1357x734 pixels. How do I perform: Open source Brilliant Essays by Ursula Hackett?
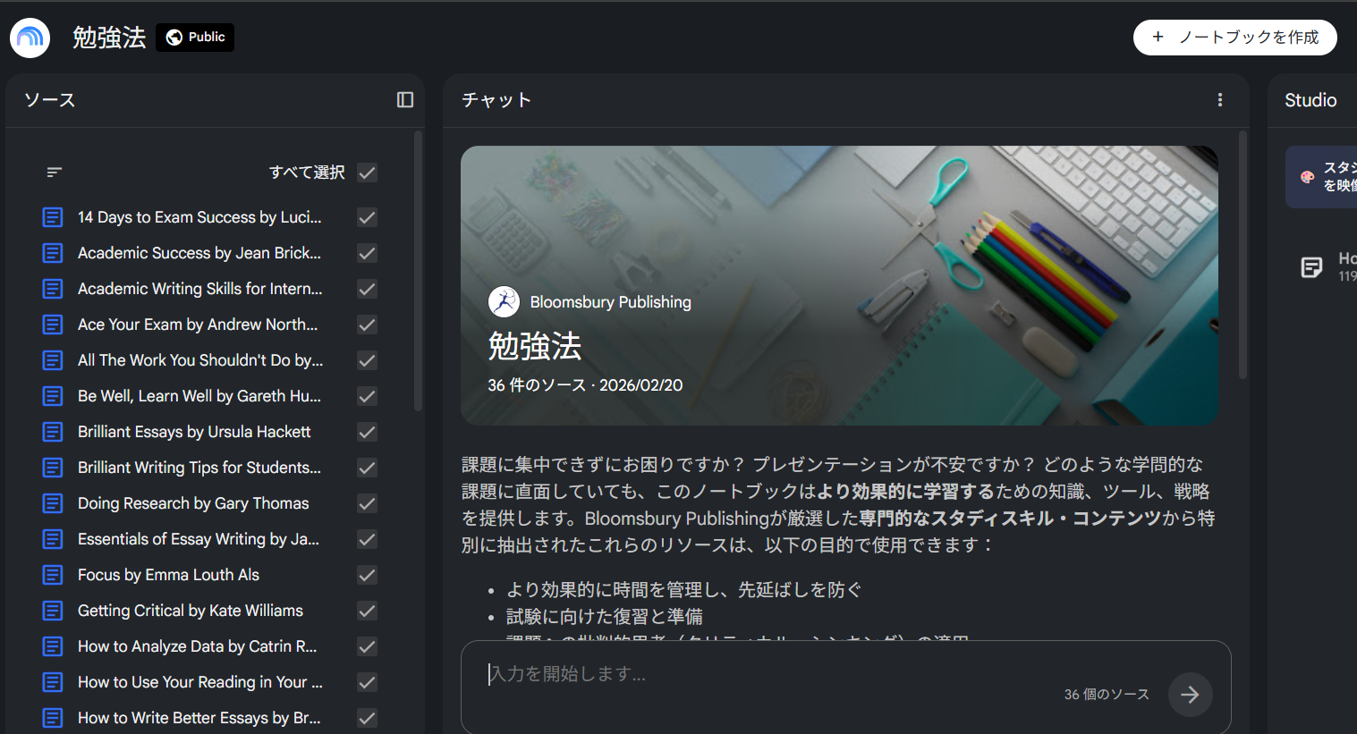[194, 432]
